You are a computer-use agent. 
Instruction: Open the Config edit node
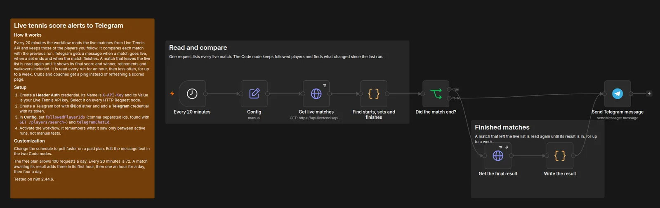tap(254, 94)
